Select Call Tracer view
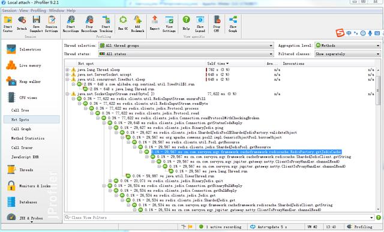The width and height of the screenshot is (384, 232). point(22,147)
